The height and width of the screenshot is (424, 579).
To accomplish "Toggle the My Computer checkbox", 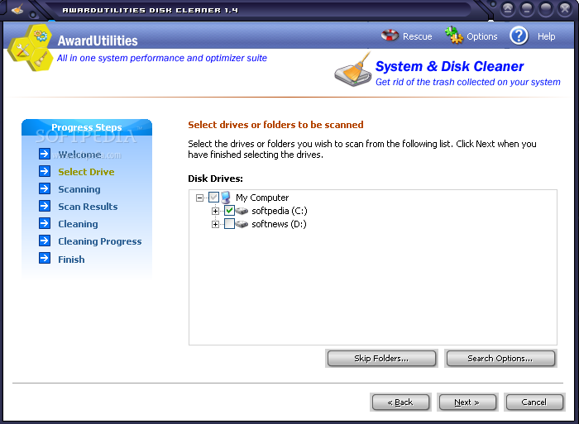I will point(213,198).
